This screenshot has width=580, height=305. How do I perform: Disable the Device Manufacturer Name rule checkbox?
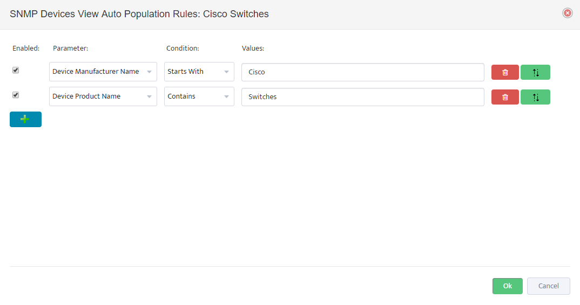16,70
